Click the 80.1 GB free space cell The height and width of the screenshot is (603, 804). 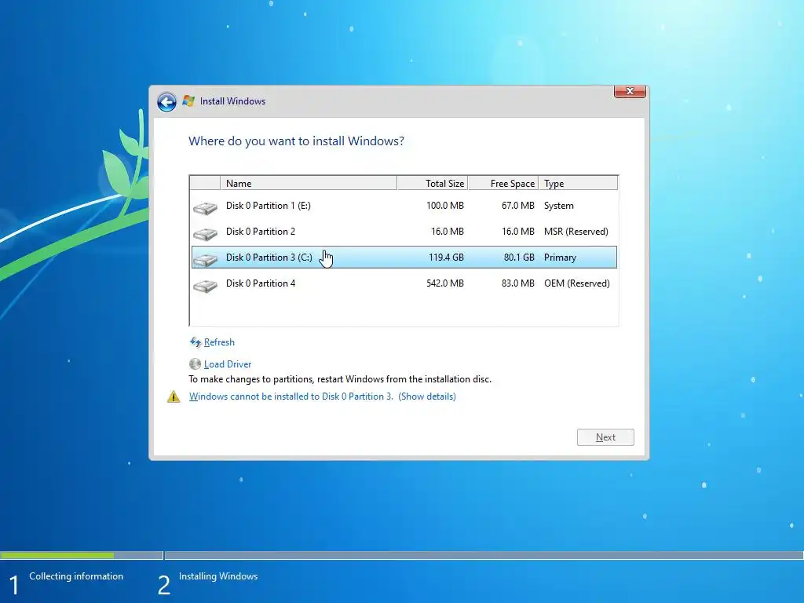click(x=519, y=258)
